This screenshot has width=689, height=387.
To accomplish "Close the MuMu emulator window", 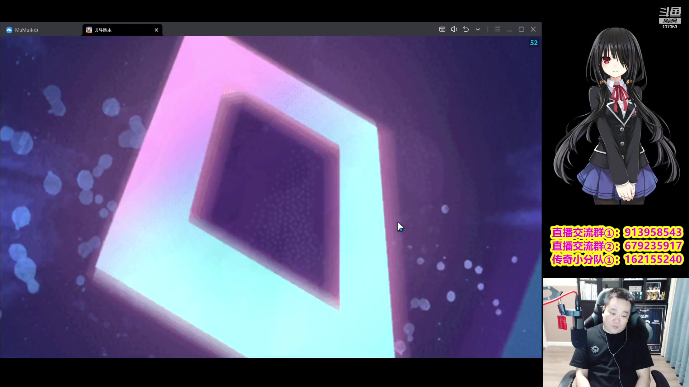I will 533,29.
